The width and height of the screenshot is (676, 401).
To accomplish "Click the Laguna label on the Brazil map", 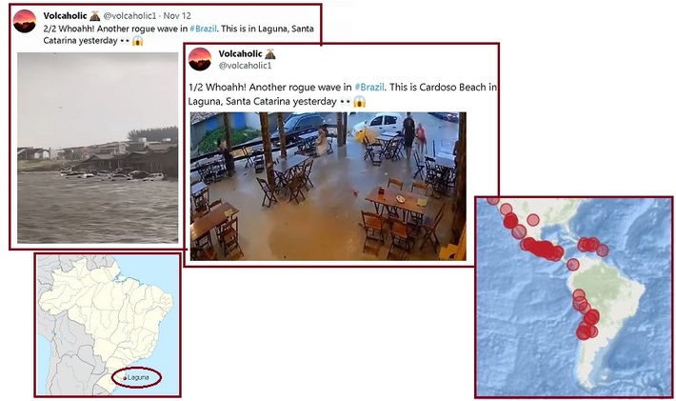I will click(x=138, y=377).
